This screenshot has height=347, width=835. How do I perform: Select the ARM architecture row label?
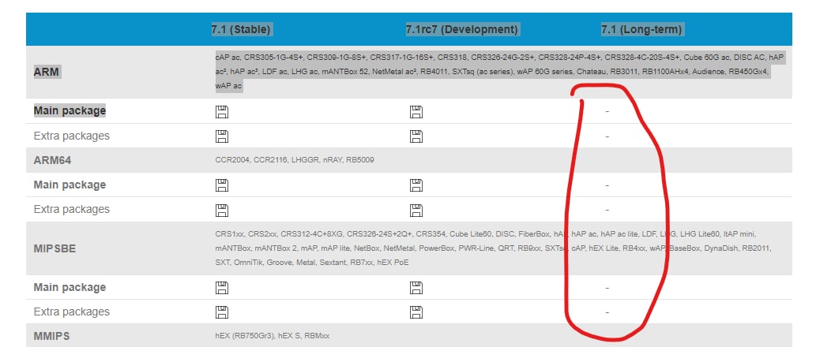47,71
